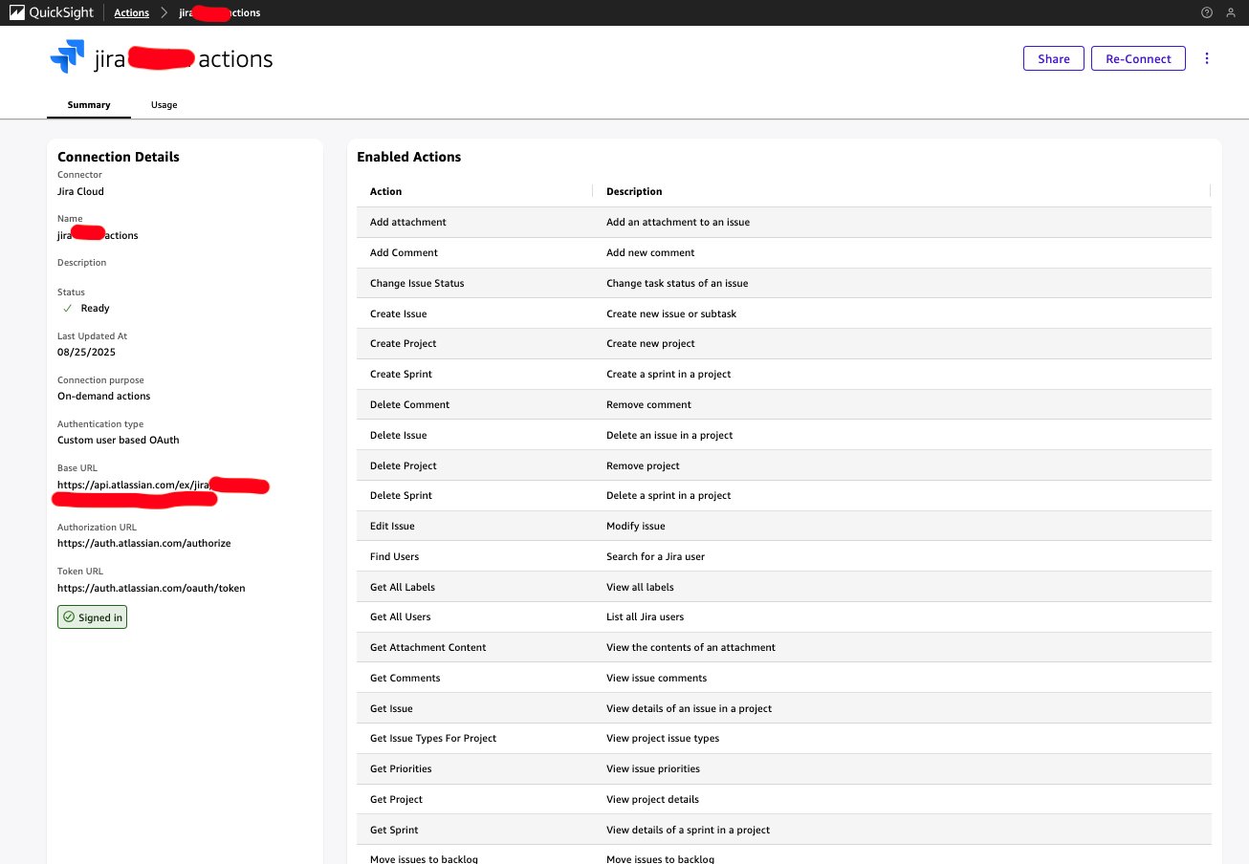Click the Action column header
This screenshot has width=1249, height=864.
(385, 191)
